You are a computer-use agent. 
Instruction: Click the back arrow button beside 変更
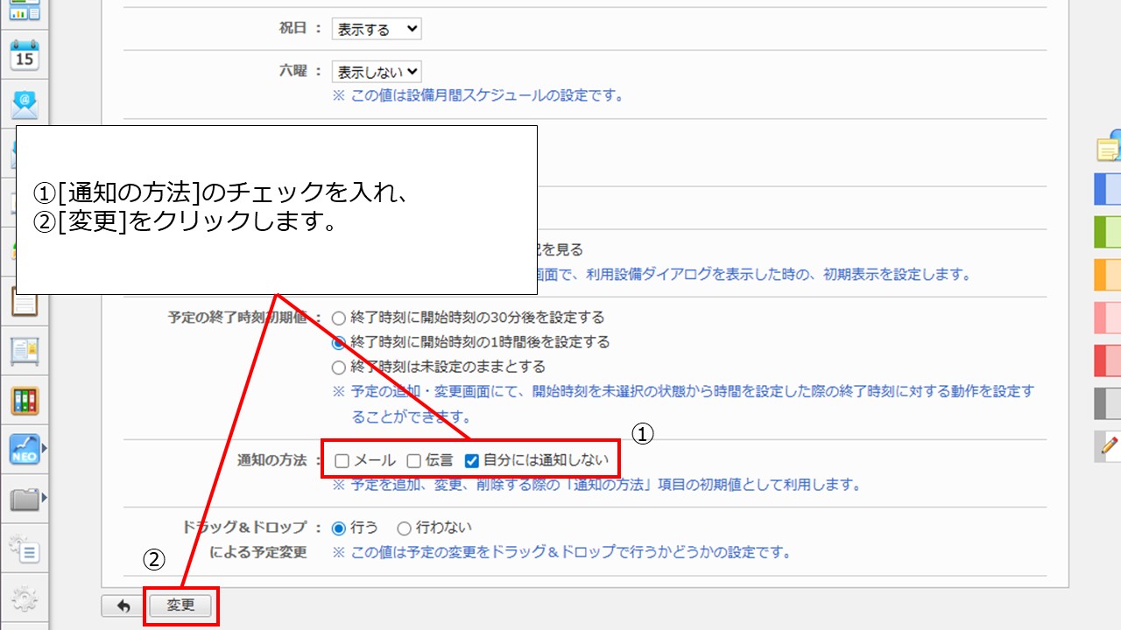coord(123,605)
